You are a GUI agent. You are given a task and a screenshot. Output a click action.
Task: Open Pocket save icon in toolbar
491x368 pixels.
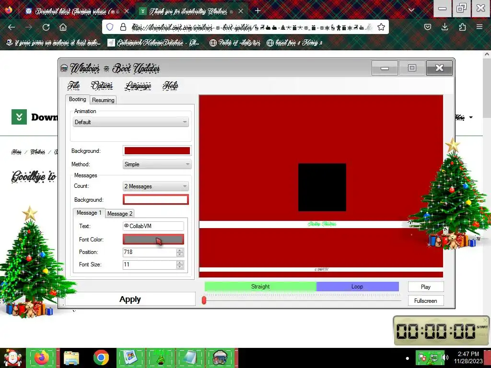coord(427,27)
